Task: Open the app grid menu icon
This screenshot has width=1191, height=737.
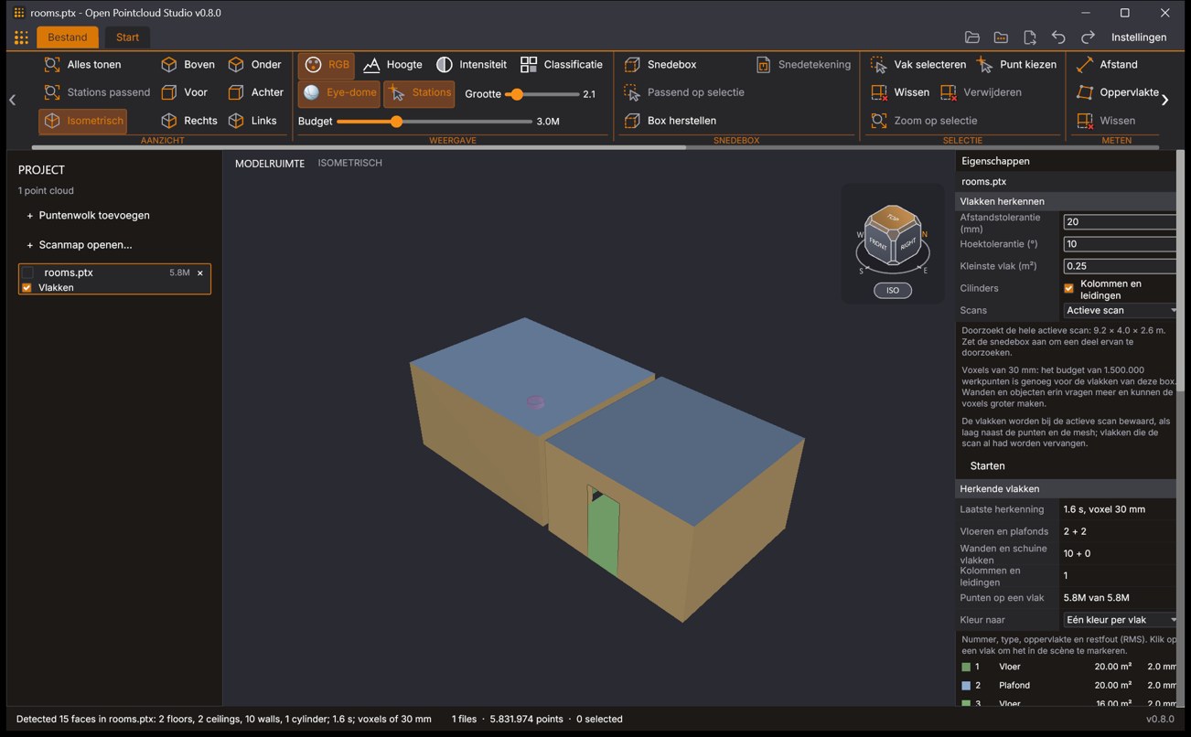Action: pyautogui.click(x=21, y=37)
